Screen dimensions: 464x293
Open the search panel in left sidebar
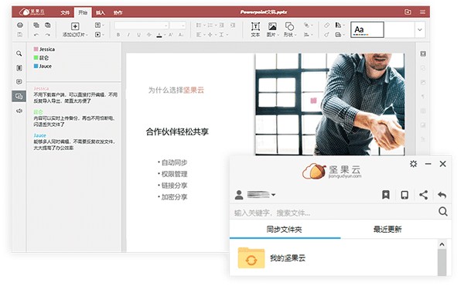19,53
